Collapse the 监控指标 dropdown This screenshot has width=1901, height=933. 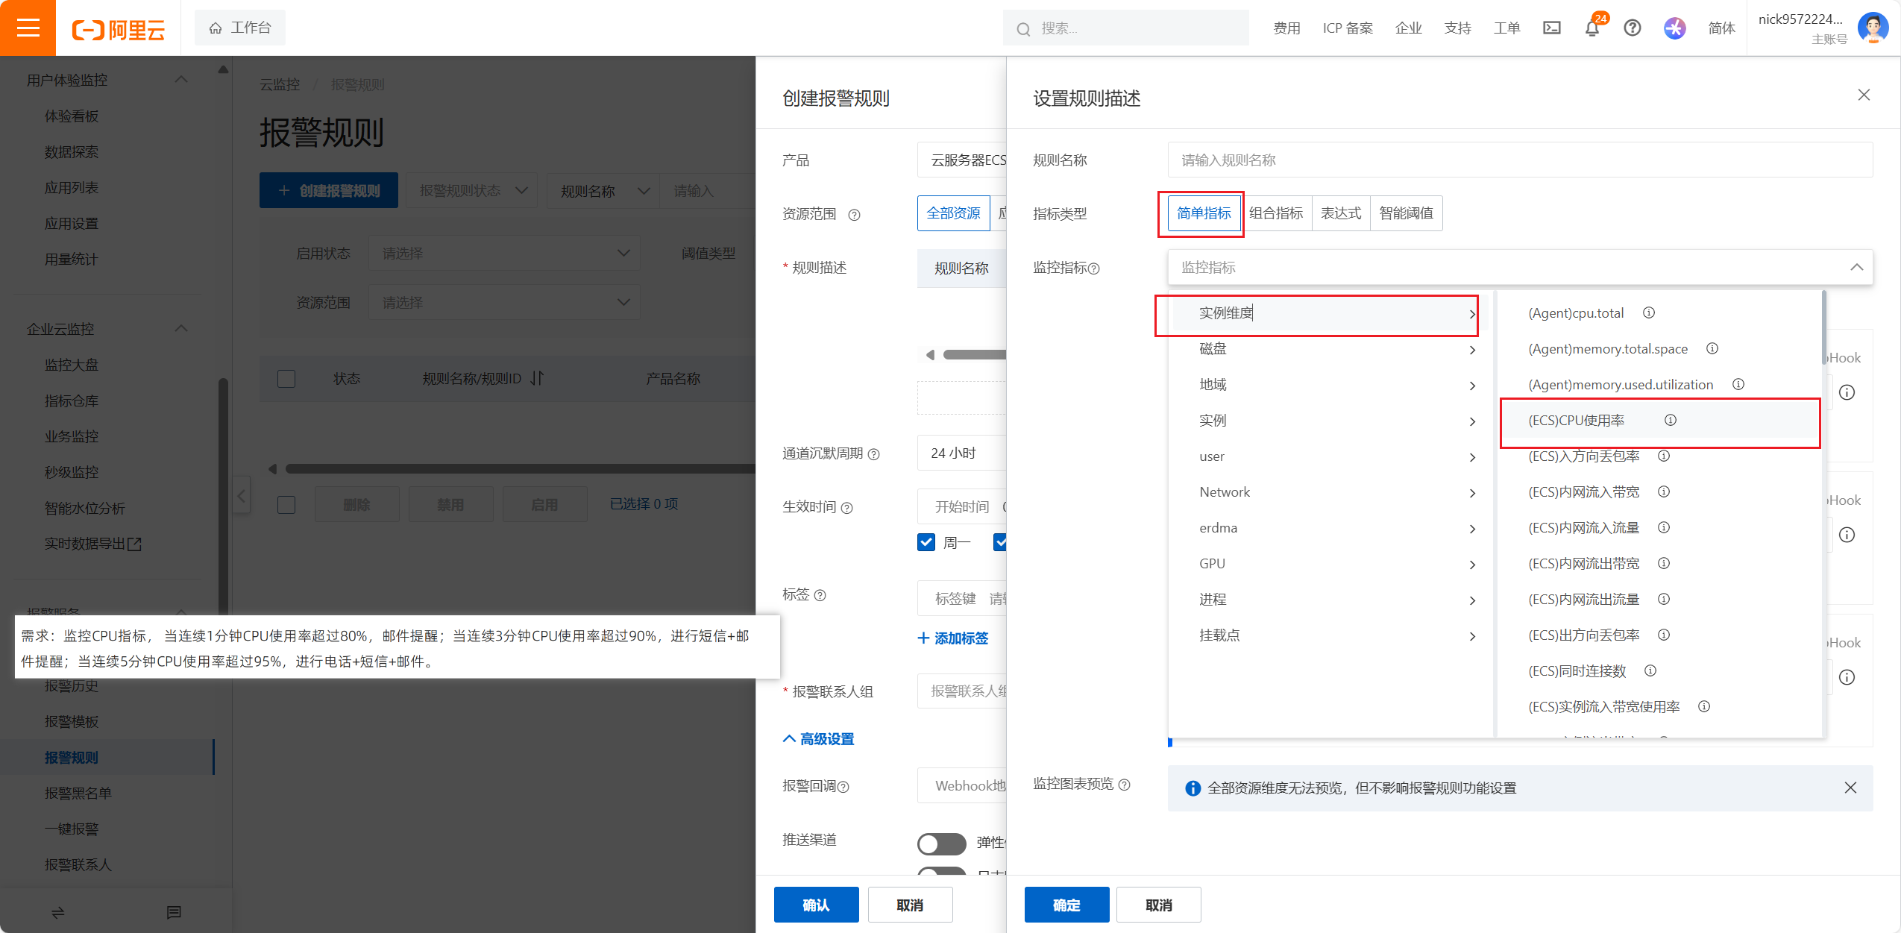(1856, 267)
